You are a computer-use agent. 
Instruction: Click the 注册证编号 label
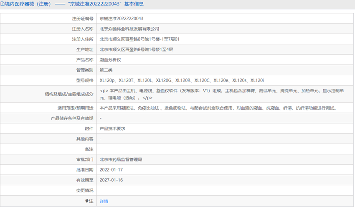83,18
